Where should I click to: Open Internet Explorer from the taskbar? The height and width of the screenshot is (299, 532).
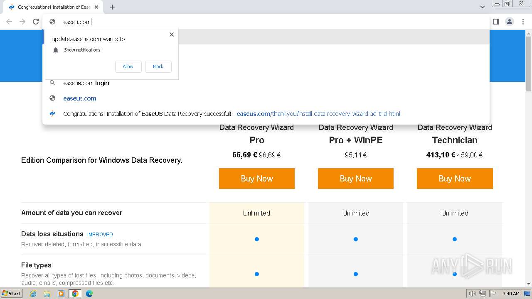click(x=33, y=294)
